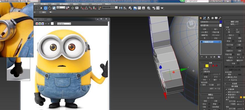Image resolution: width=245 pixels, height=110 pixels.
Task: Click the 扩大 selection button
Action: [216, 77]
